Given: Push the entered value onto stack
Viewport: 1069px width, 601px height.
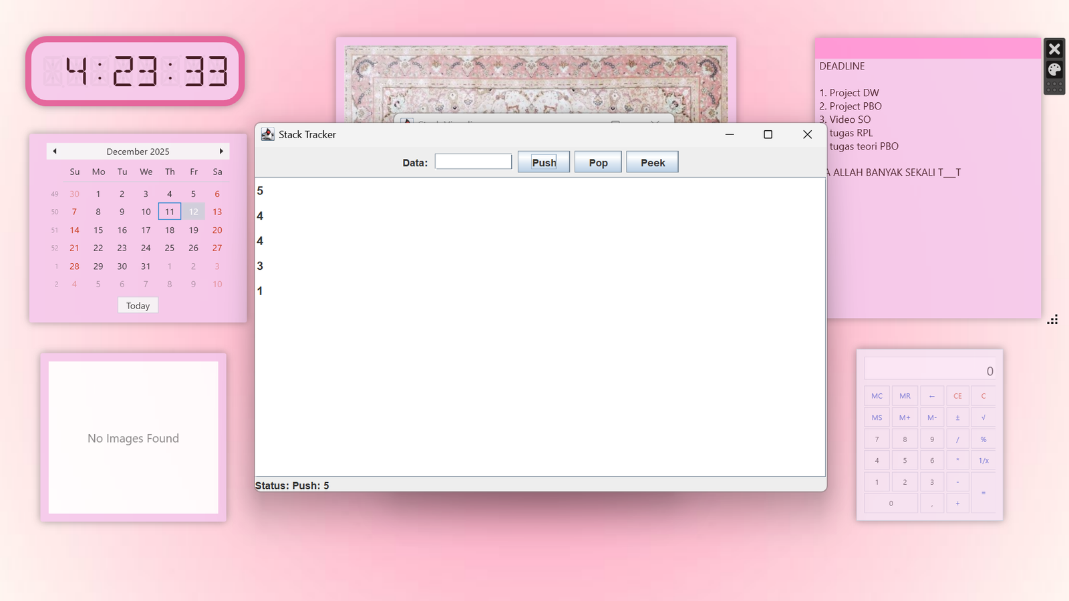Looking at the screenshot, I should [543, 162].
